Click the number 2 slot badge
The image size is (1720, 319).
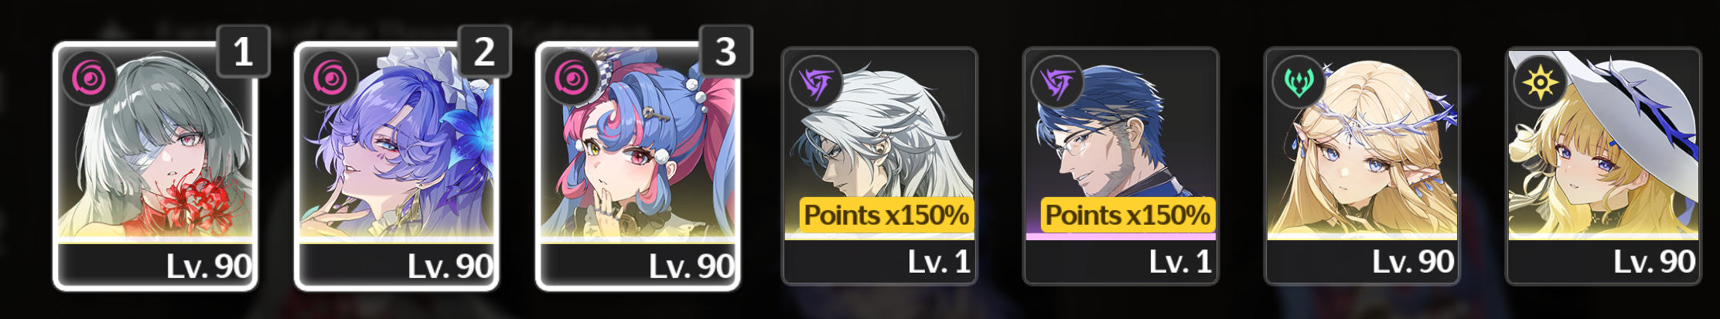point(485,51)
